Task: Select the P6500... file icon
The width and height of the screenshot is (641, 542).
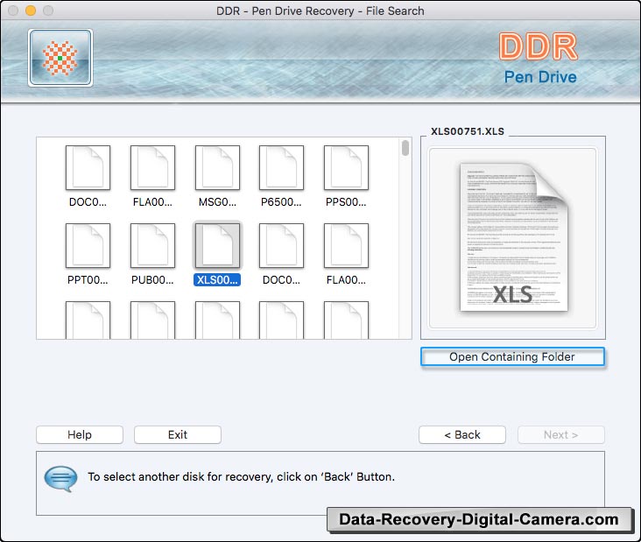Action: (x=281, y=167)
